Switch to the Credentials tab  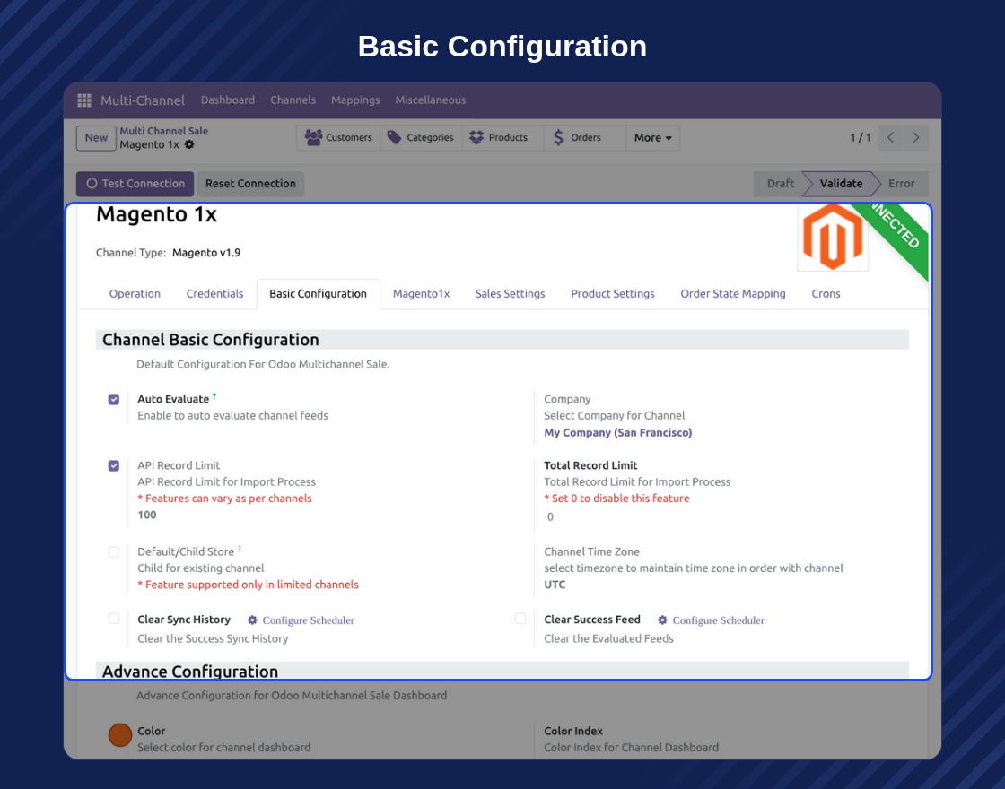[x=214, y=294]
